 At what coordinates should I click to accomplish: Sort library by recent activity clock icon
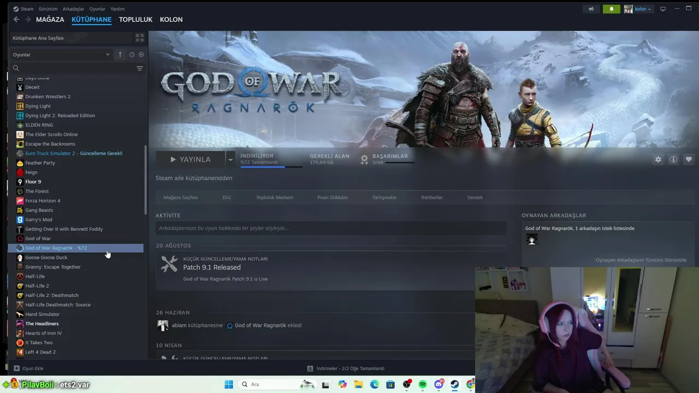click(132, 55)
